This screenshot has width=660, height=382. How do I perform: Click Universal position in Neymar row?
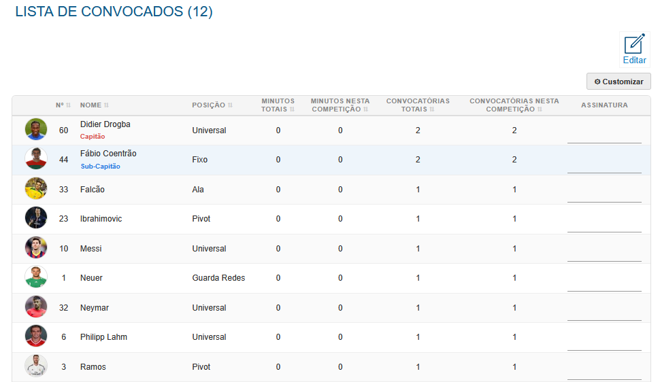209,308
